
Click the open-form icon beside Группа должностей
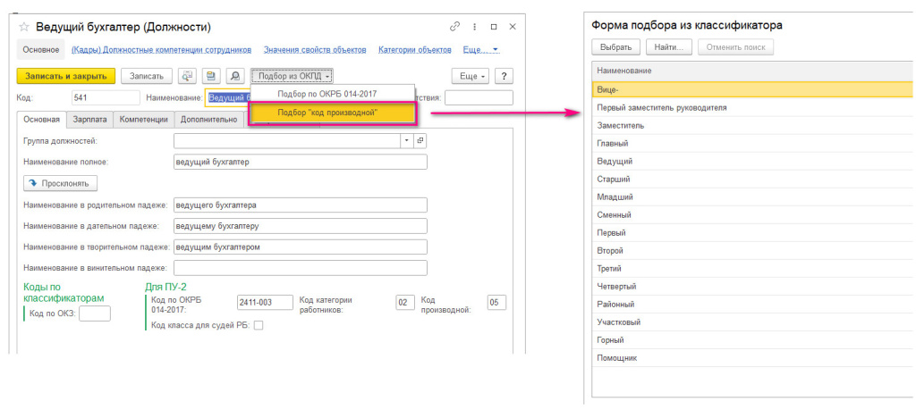click(x=420, y=140)
